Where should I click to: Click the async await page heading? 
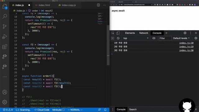tap(118, 11)
